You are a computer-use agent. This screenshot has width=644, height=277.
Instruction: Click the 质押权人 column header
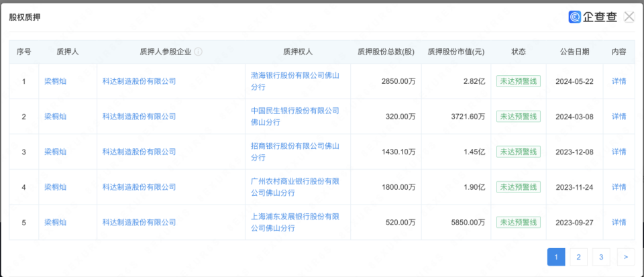coord(298,52)
